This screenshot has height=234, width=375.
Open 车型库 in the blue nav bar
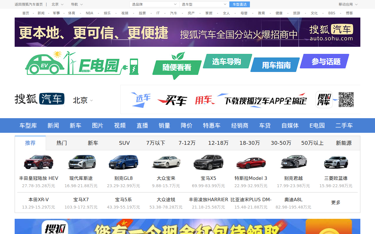click(28, 125)
